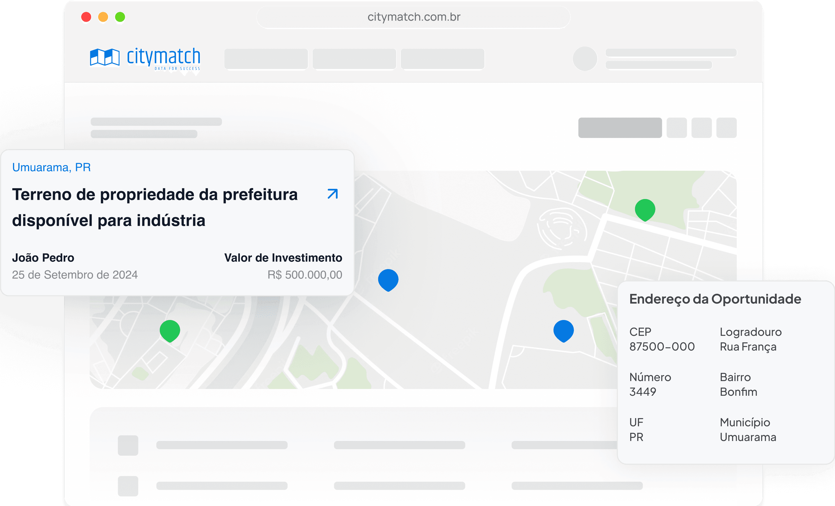Click the blue pin in the map center
This screenshot has height=506, width=835.
point(388,279)
